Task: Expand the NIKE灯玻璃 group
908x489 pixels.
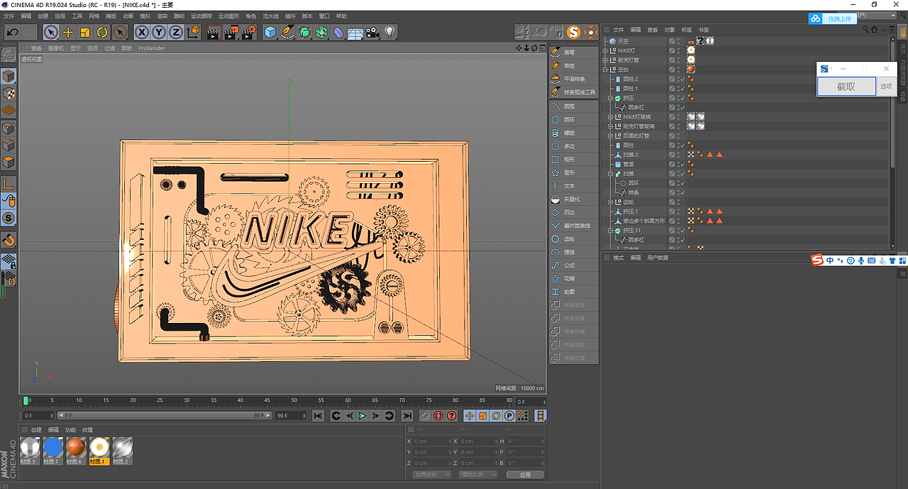Action: click(x=610, y=117)
